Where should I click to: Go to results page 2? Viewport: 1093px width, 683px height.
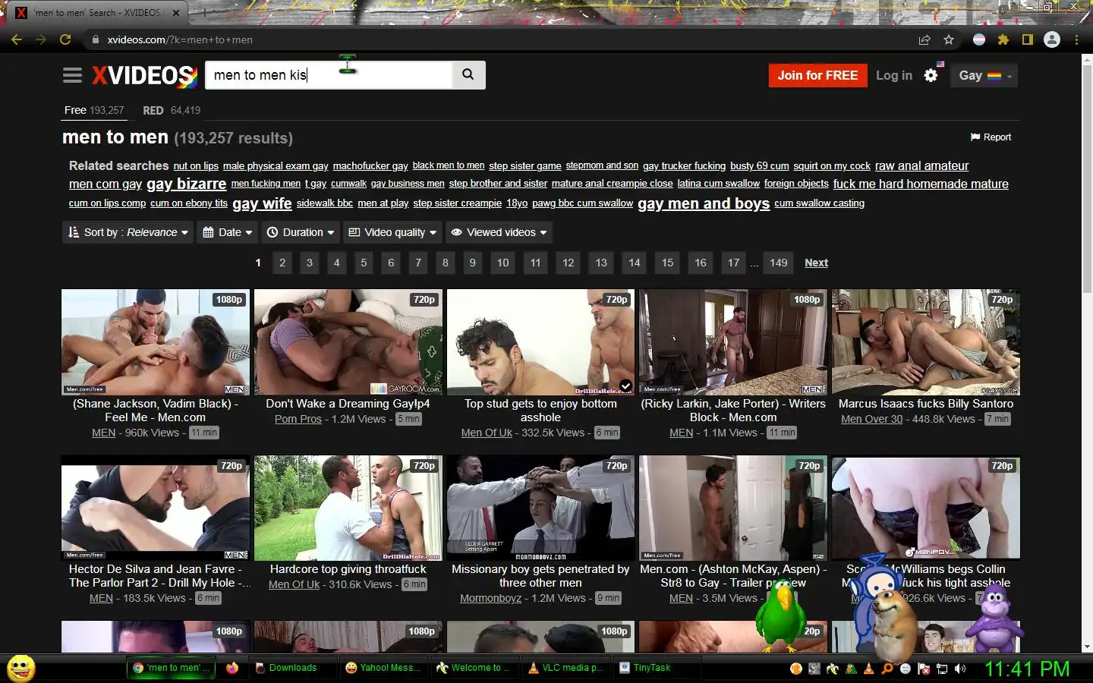(282, 263)
